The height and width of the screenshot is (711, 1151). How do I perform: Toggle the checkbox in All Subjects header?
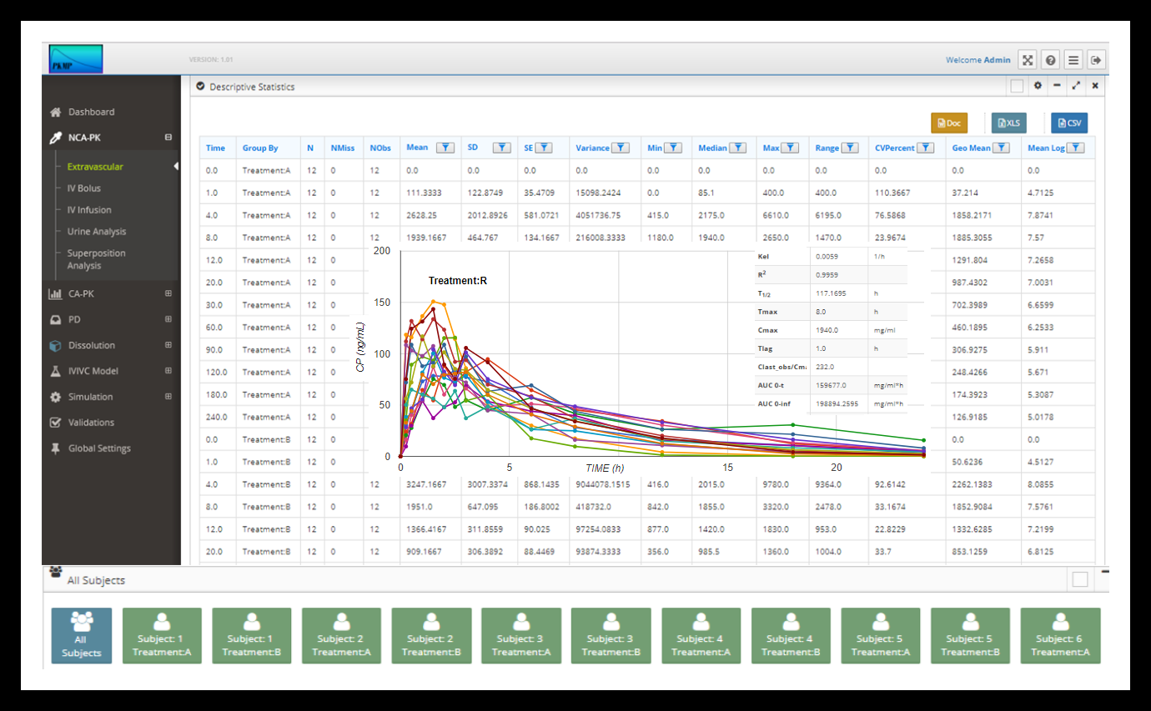1080,579
